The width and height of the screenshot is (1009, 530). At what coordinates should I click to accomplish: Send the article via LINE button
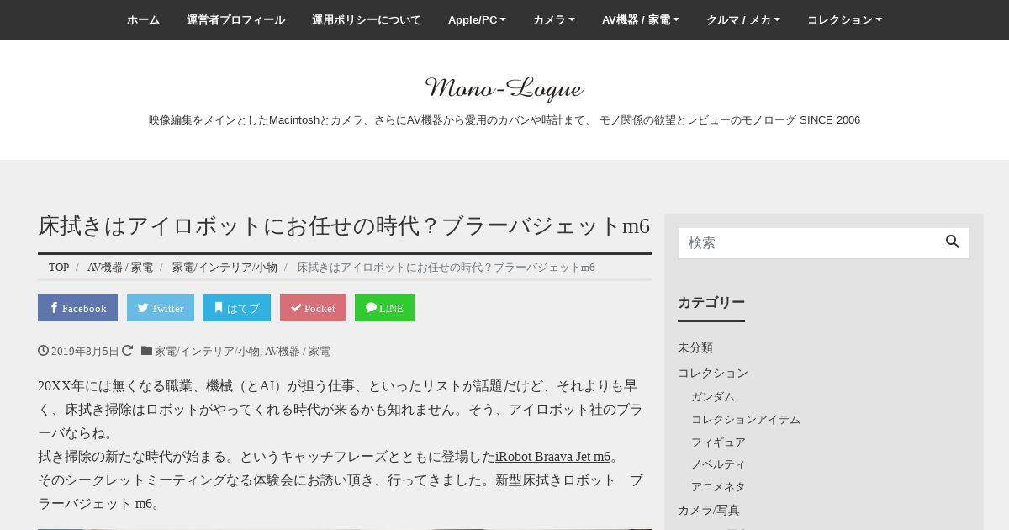point(384,308)
